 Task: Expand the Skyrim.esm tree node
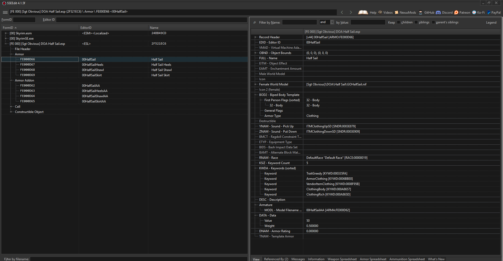(x=6, y=33)
